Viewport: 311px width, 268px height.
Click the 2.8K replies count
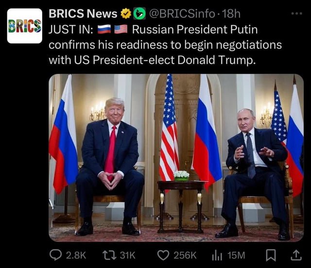pos(76,255)
